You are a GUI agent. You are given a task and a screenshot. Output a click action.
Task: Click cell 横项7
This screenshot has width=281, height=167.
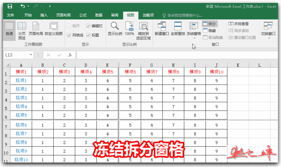tap(152, 72)
